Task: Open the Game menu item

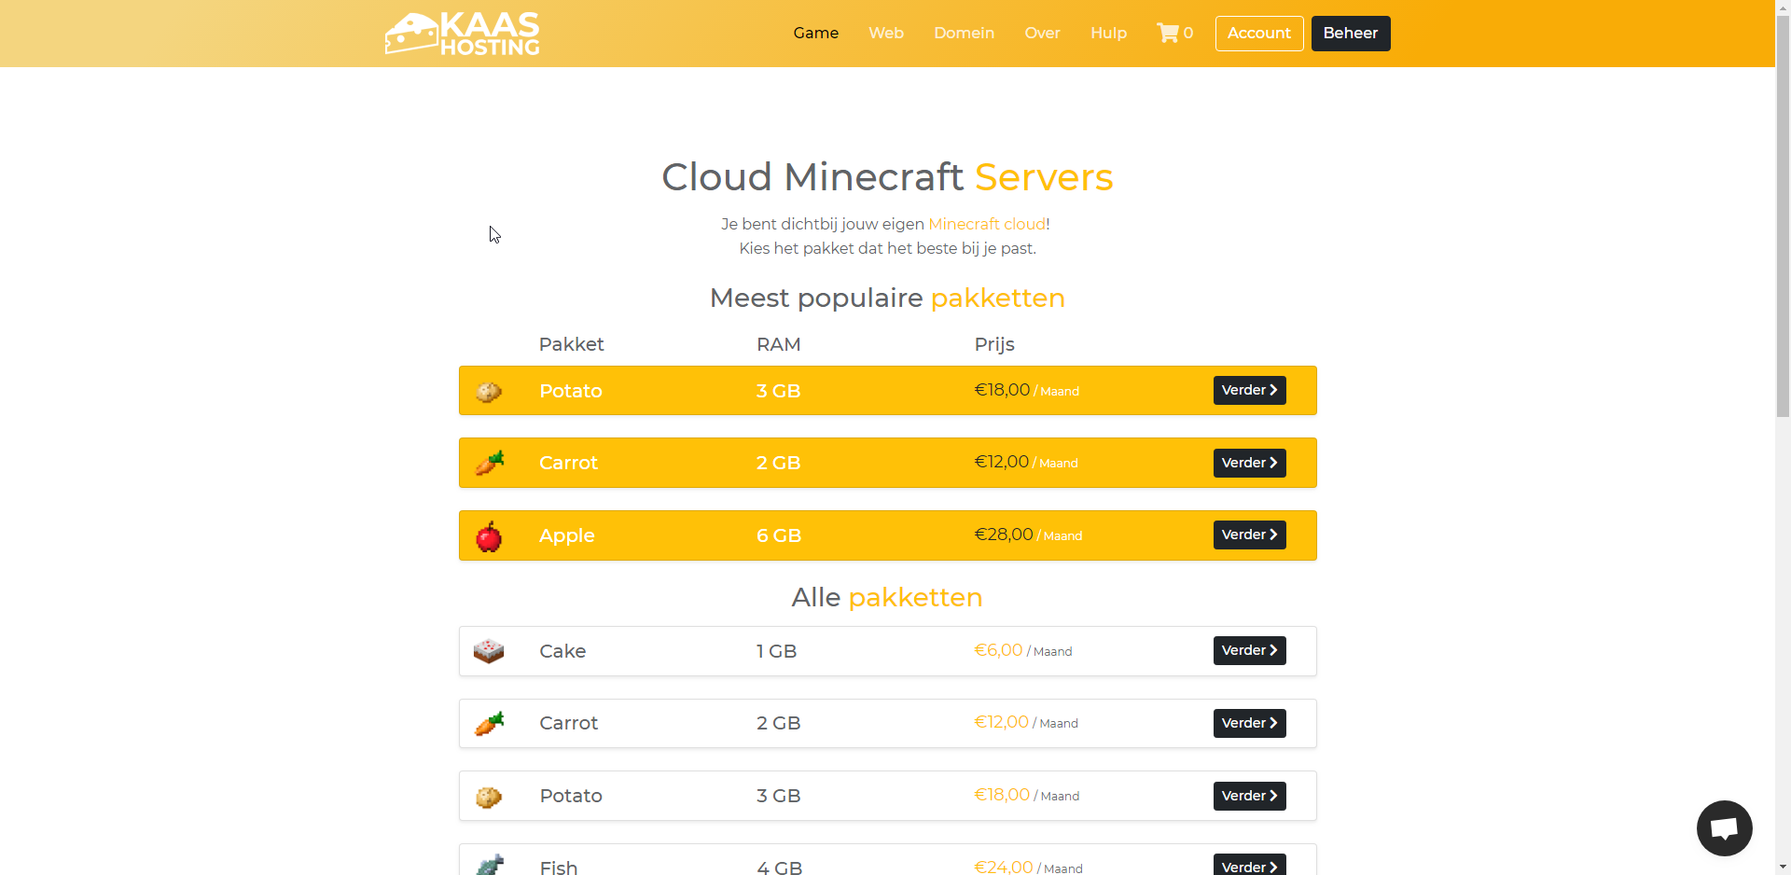Action: tap(815, 34)
